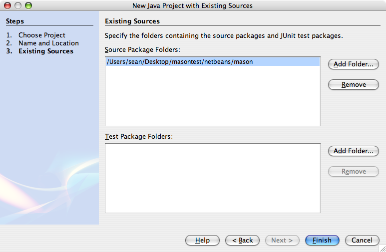Screen dimensions: 386x252
Task: Click the Choose Project step
Action: pyautogui.click(x=41, y=35)
